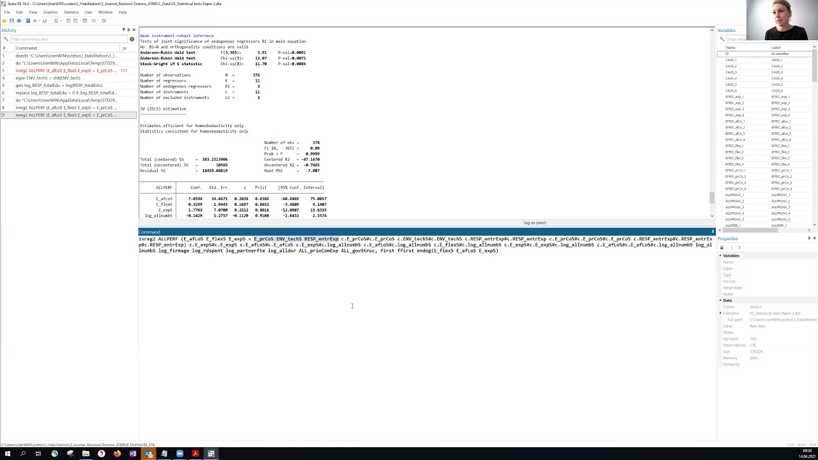This screenshot has height=460, width=818.
Task: Select the failed red ivreg2 command in History
Action: (68, 70)
